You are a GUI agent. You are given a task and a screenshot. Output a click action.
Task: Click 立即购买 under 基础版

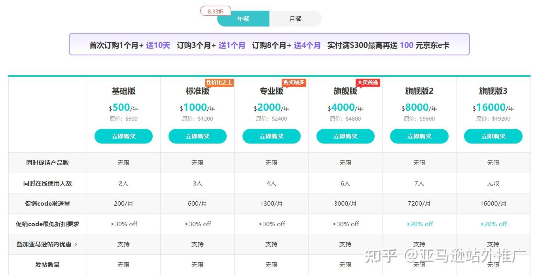(x=123, y=136)
